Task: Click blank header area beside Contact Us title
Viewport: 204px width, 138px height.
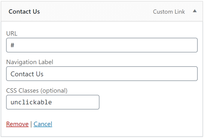Action: [96, 11]
